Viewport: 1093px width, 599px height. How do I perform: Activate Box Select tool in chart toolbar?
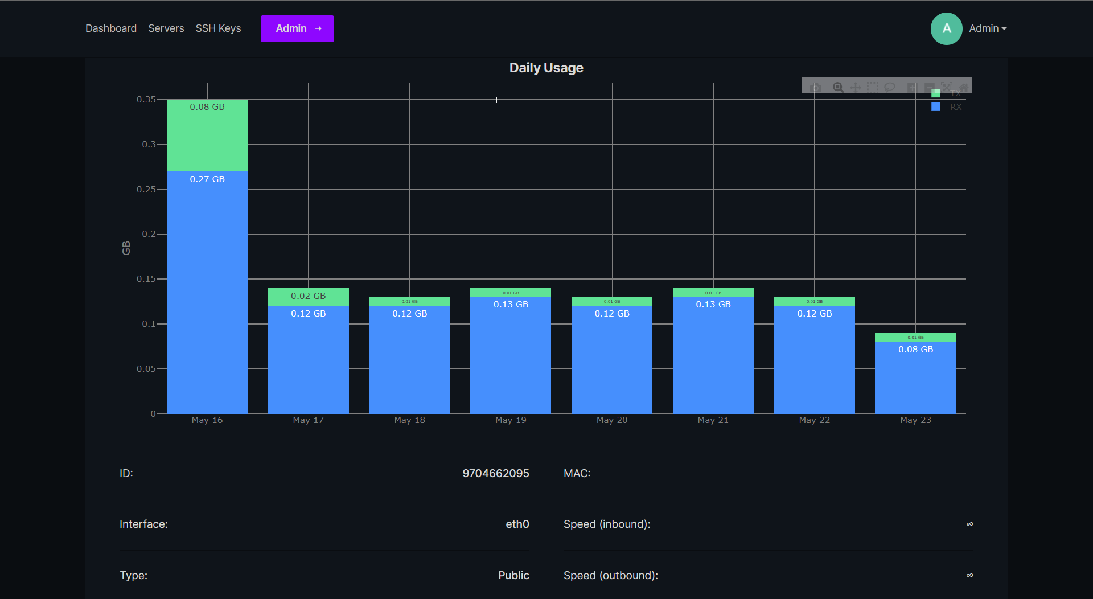(872, 87)
